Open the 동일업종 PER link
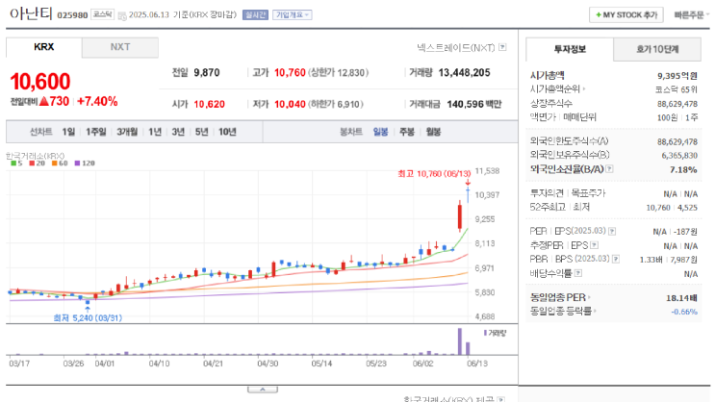This screenshot has height=402, width=715. [560, 297]
